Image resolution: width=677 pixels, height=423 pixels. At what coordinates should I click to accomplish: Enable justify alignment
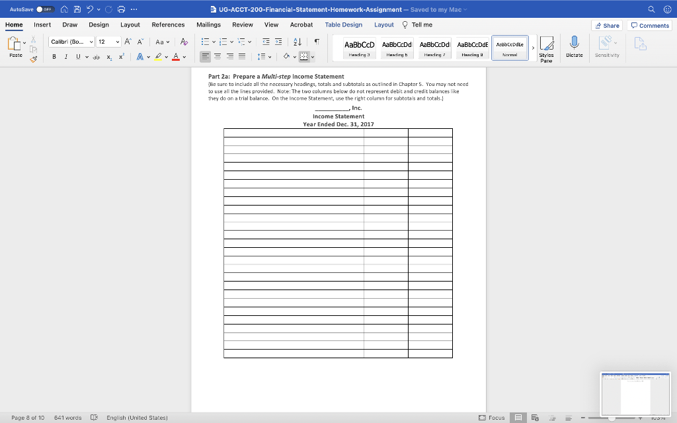242,56
